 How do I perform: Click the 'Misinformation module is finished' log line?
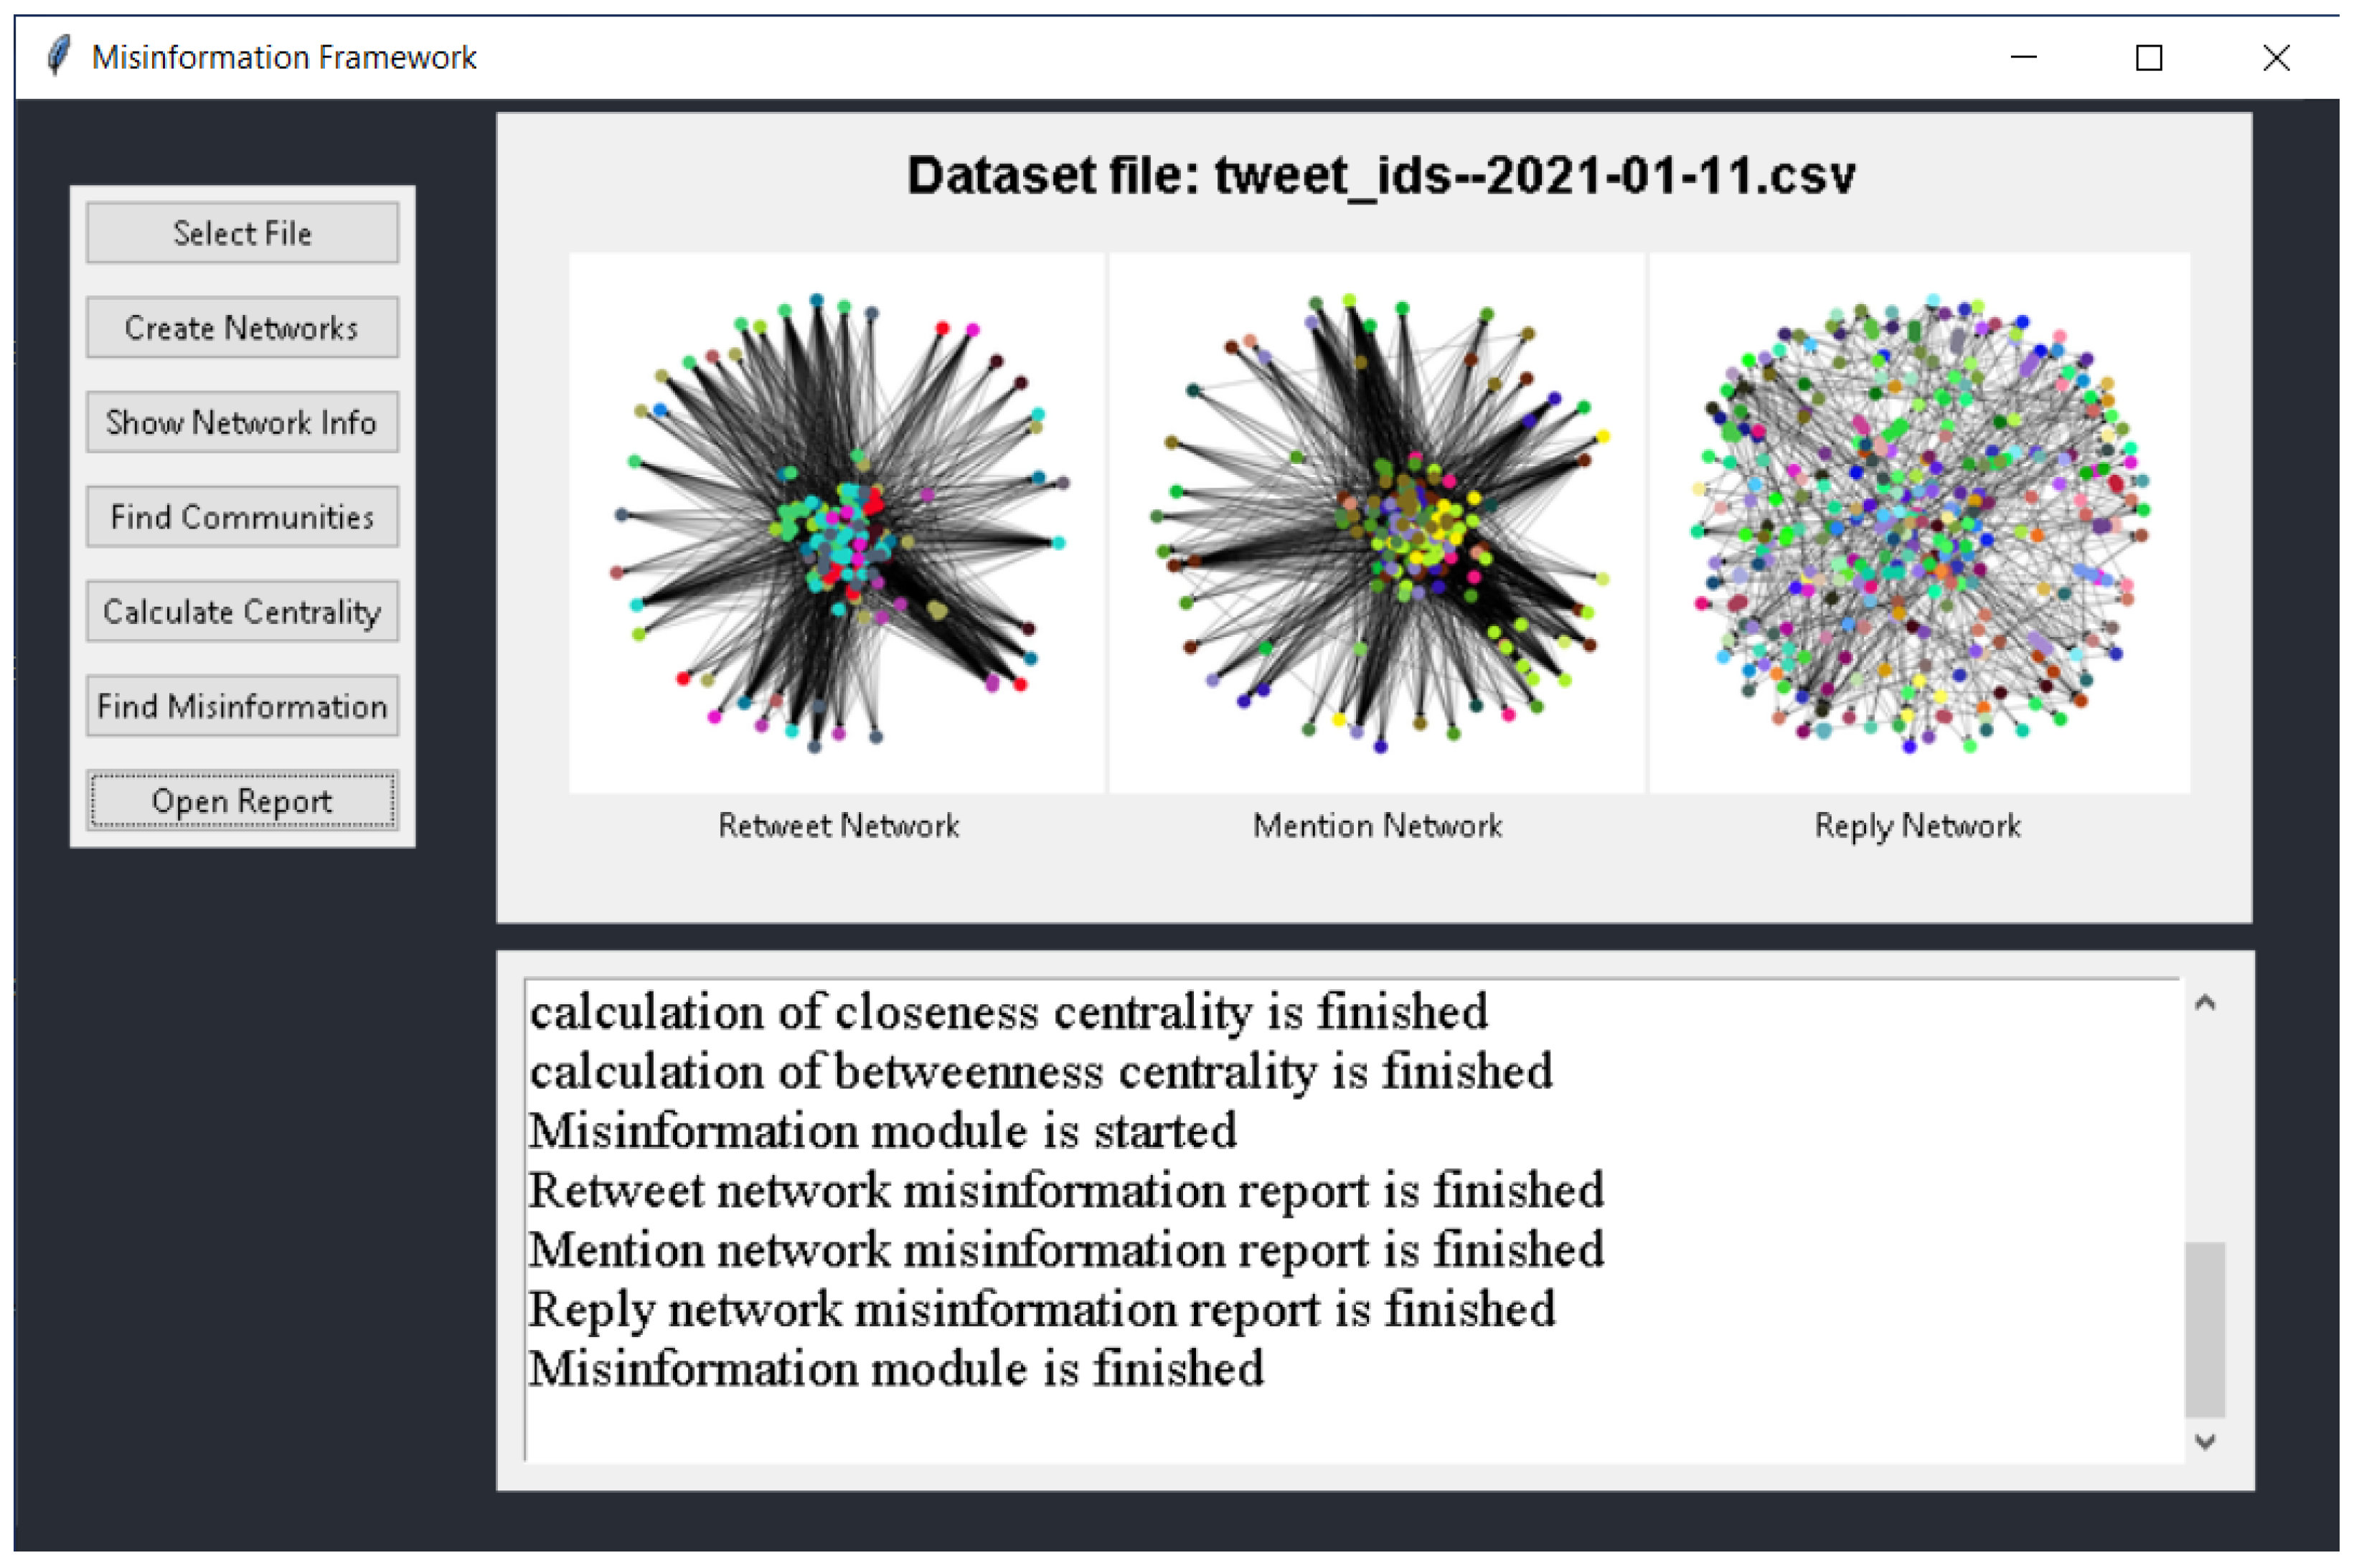point(896,1368)
